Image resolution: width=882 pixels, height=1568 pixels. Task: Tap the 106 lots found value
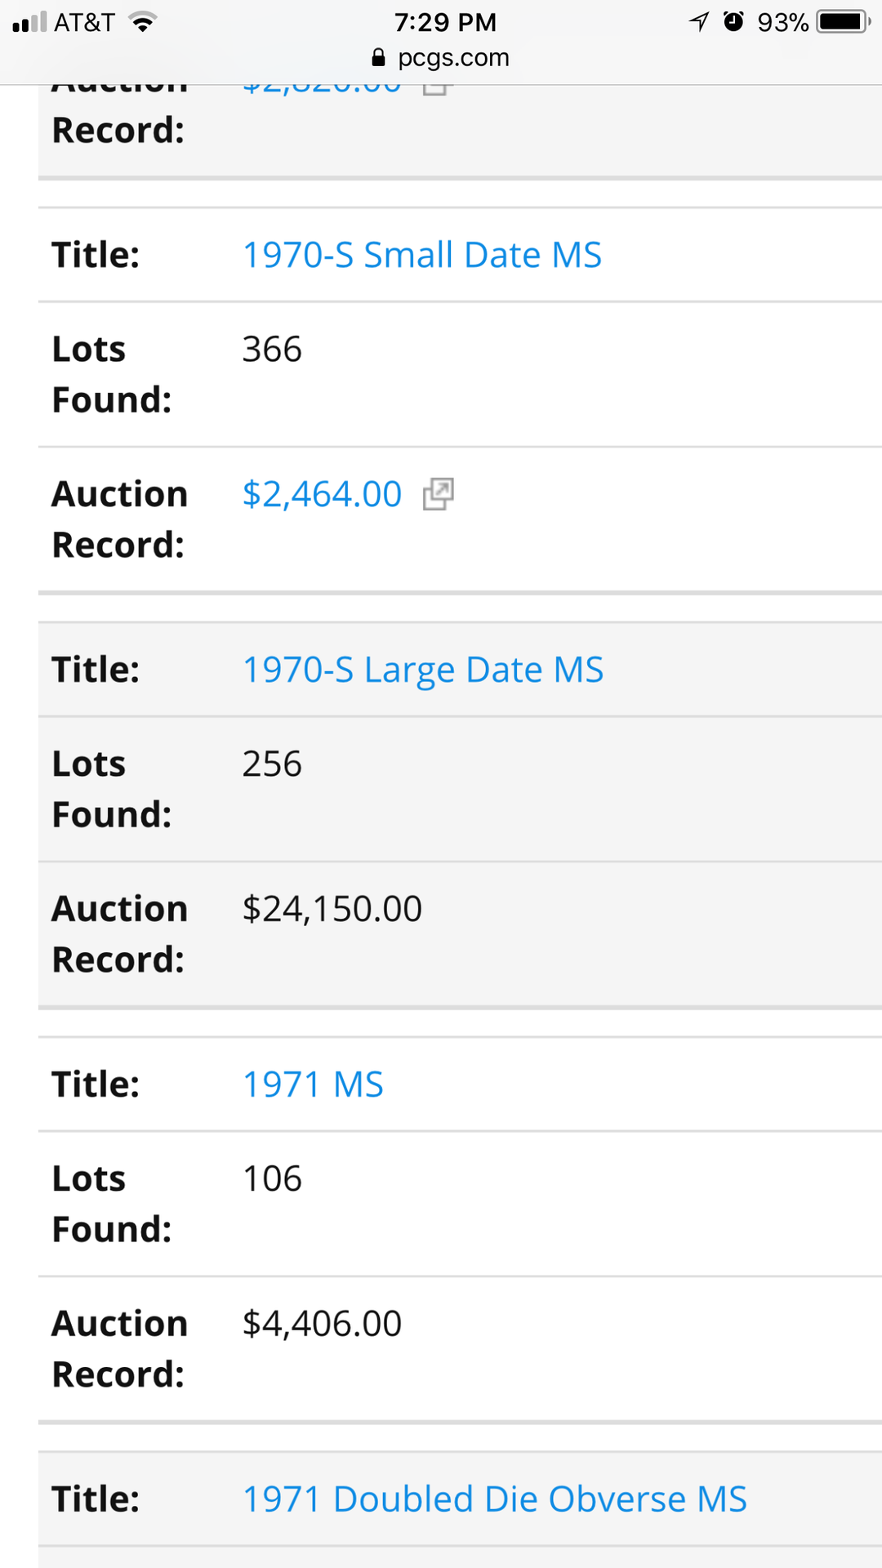tap(272, 1179)
